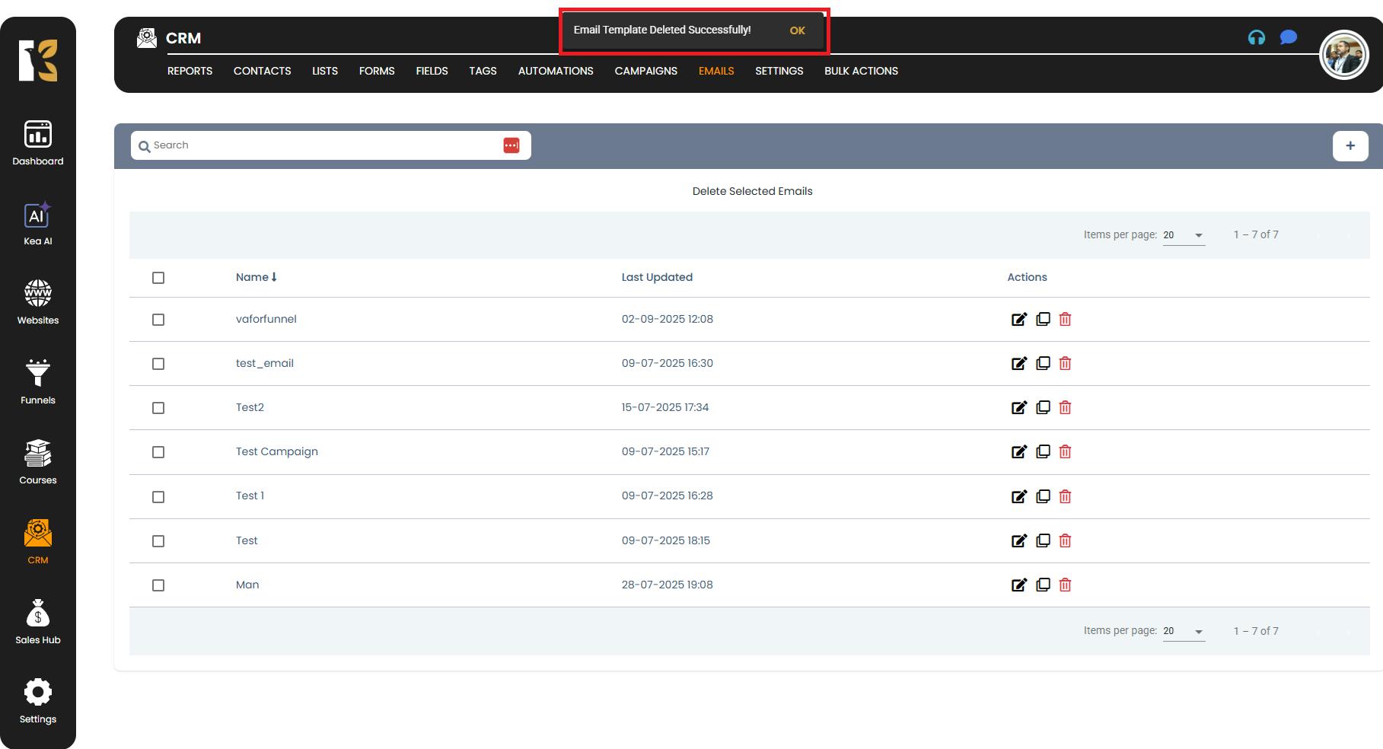Click the trash icon for Man
The height and width of the screenshot is (749, 1383).
coord(1065,585)
